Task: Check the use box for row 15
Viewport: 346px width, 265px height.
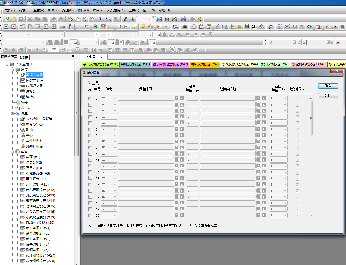Action: [x=90, y=184]
